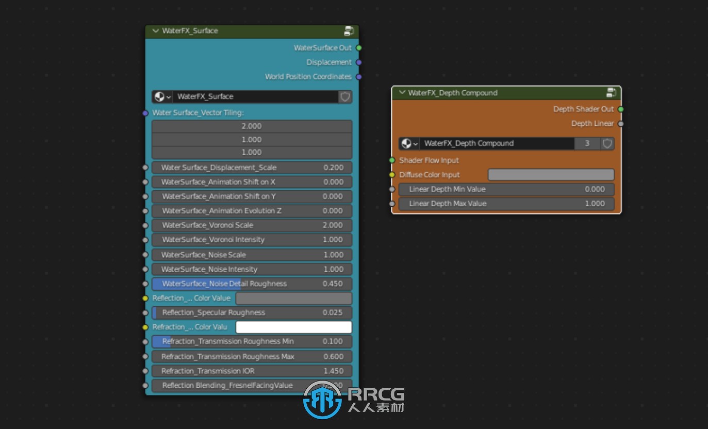The width and height of the screenshot is (708, 429).
Task: Click the Specular Roughness input socket
Action: [145, 312]
